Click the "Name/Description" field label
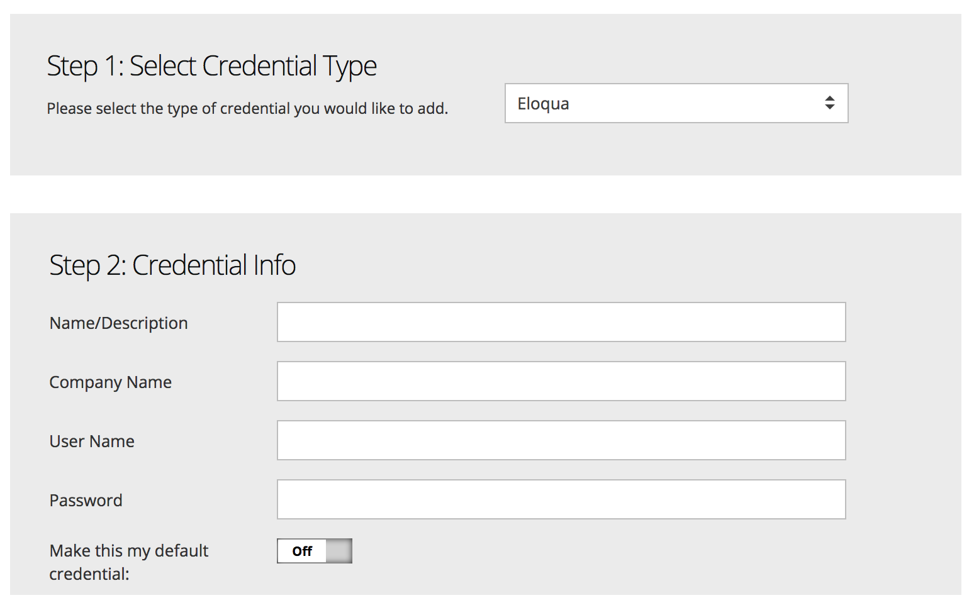Screen dimensions: 974x605 click(118, 323)
